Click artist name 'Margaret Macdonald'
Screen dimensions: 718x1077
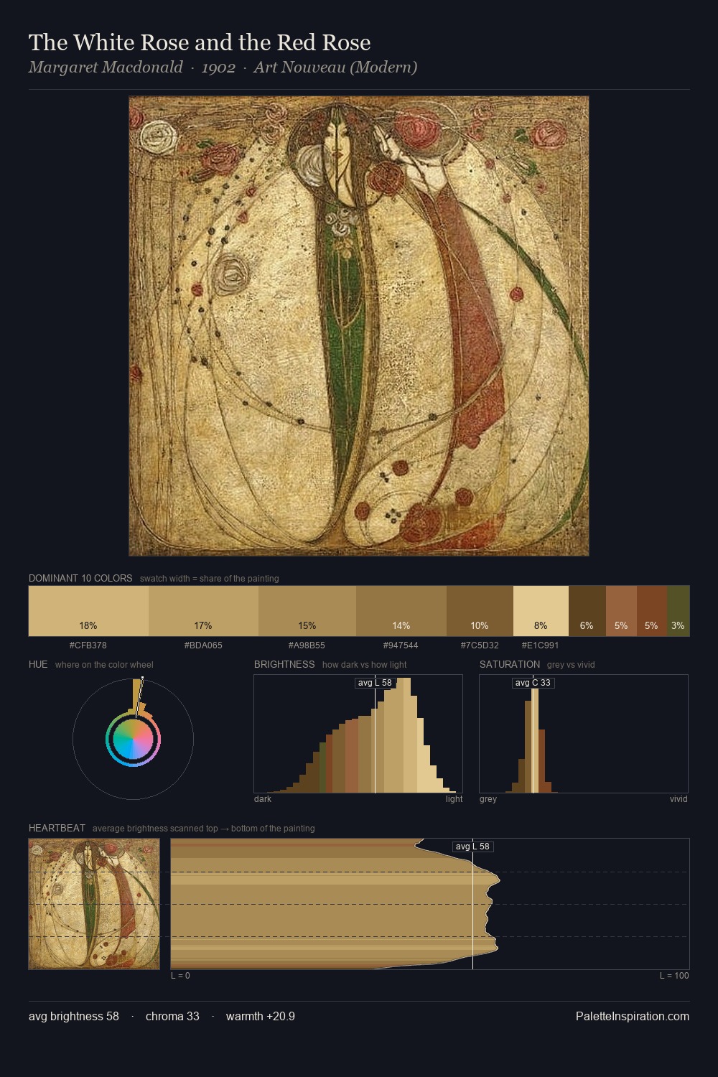[x=106, y=67]
